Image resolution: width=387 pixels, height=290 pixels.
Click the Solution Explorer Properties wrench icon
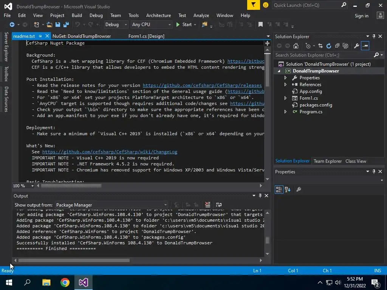click(x=356, y=46)
